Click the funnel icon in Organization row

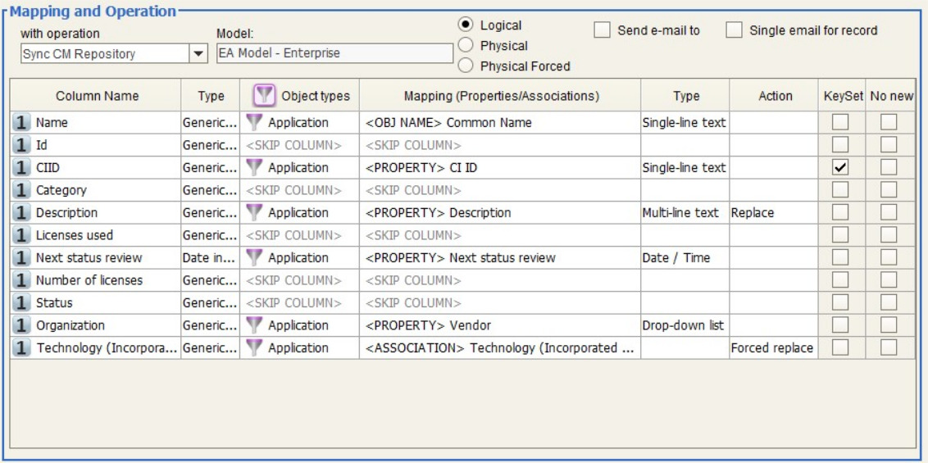coord(255,325)
